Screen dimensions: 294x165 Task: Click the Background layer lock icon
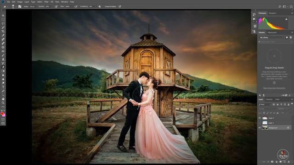pyautogui.click(x=288, y=127)
